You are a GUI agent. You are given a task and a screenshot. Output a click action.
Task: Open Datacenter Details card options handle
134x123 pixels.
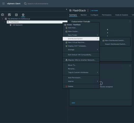[130, 21]
